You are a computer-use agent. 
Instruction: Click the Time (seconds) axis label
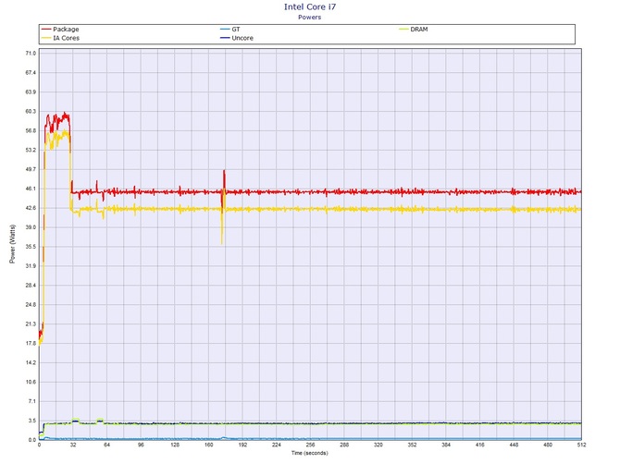click(x=310, y=453)
